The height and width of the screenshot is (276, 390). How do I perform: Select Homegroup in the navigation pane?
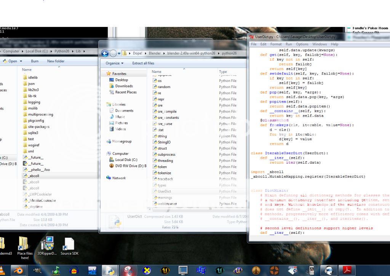(122, 141)
